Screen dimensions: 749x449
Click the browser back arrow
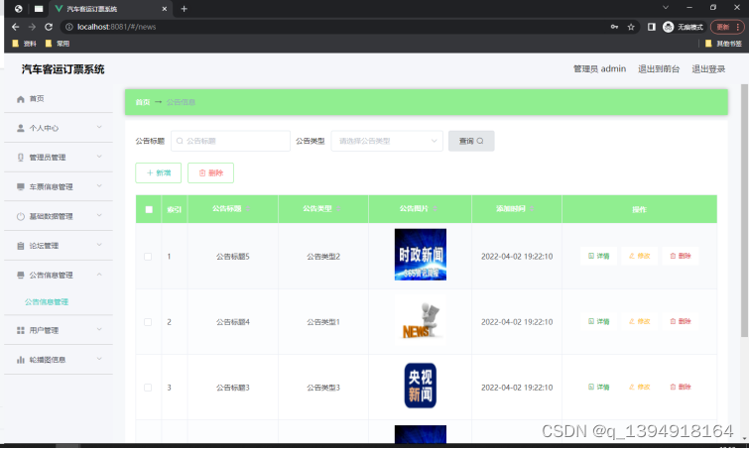(15, 27)
